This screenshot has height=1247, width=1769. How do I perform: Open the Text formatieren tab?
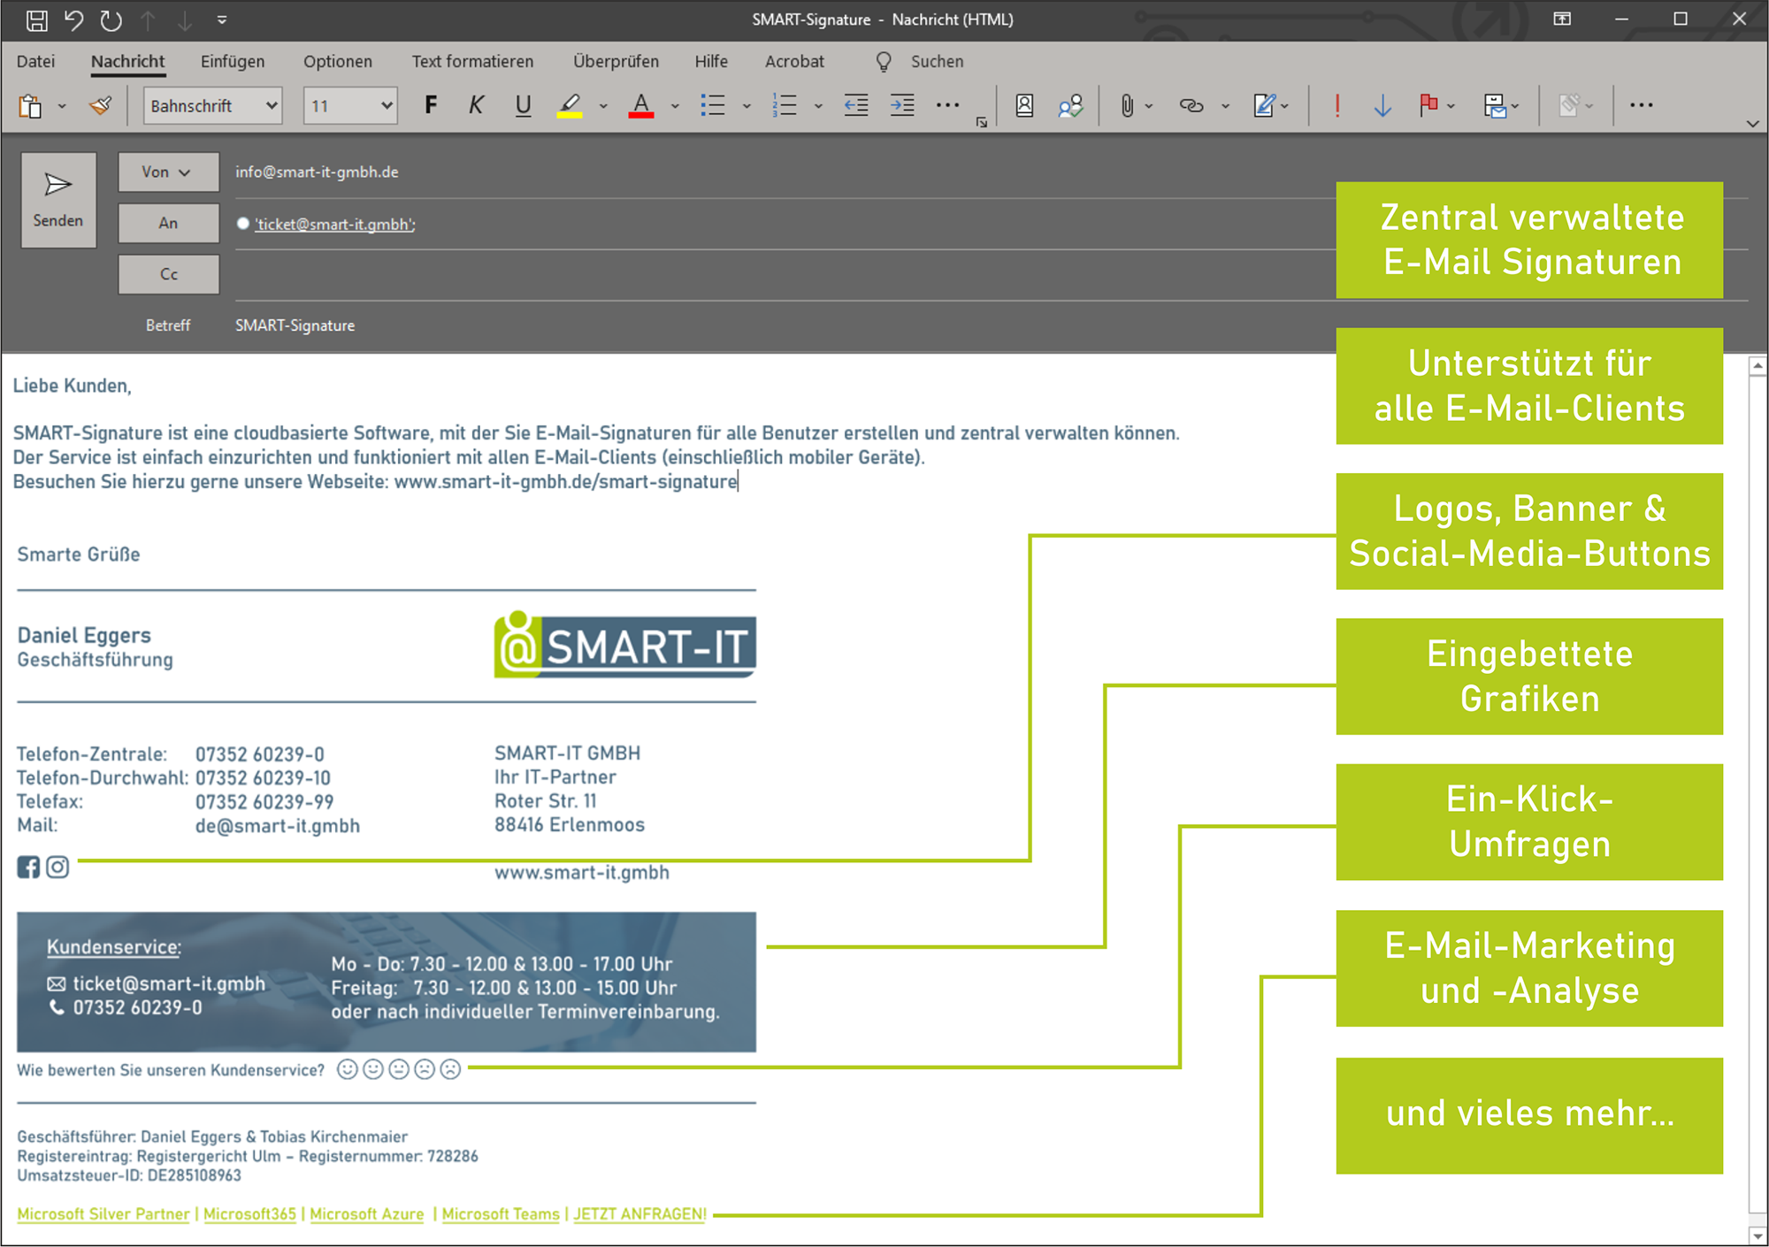point(472,61)
